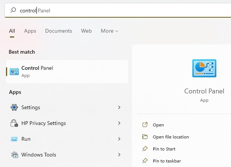The image size is (231, 167).
Task: Click inside the search text box
Action: click(x=118, y=10)
